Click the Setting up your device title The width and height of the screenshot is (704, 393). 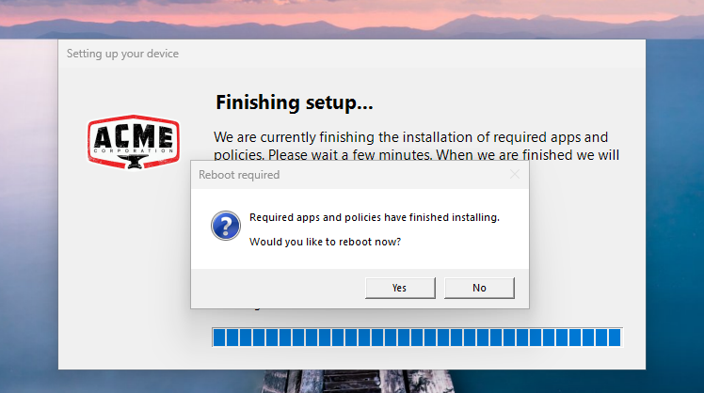tap(122, 54)
